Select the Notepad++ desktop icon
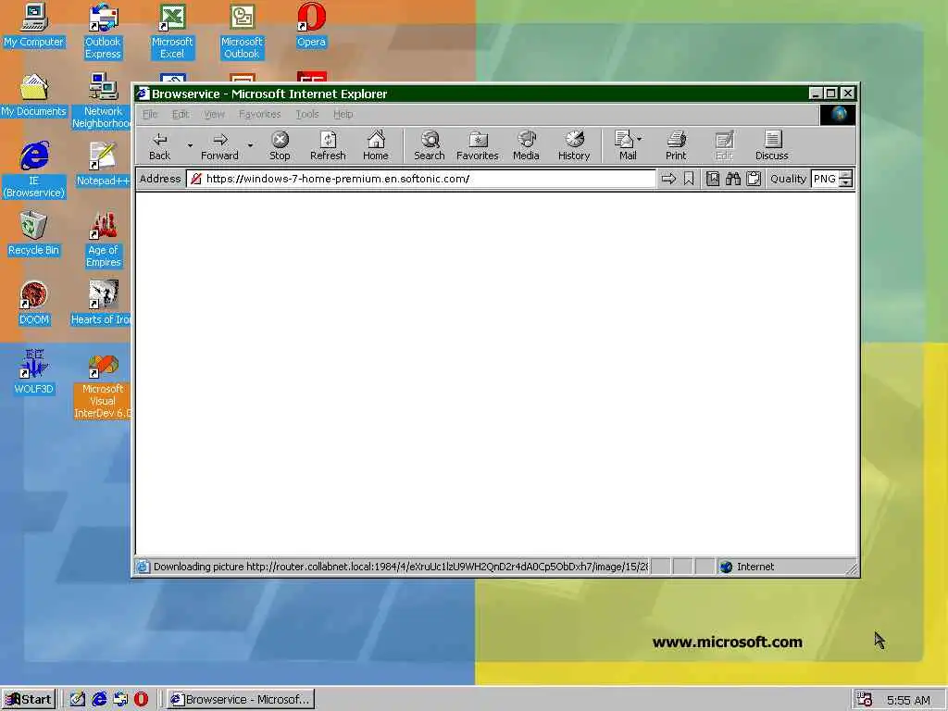948x711 pixels. point(103,165)
